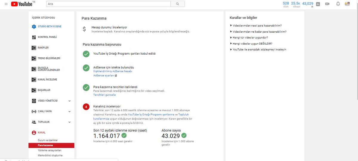Click green check beside 43.029 subscribers

tap(184, 135)
